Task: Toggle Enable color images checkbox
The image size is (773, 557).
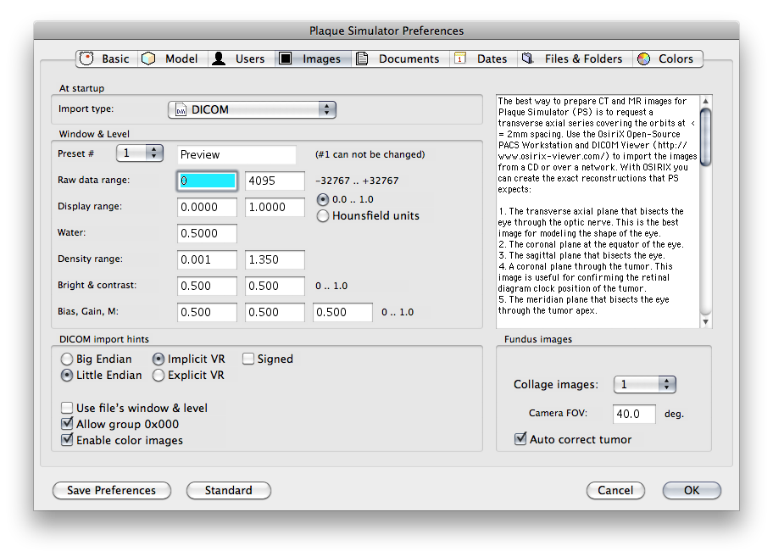Action: (x=67, y=440)
